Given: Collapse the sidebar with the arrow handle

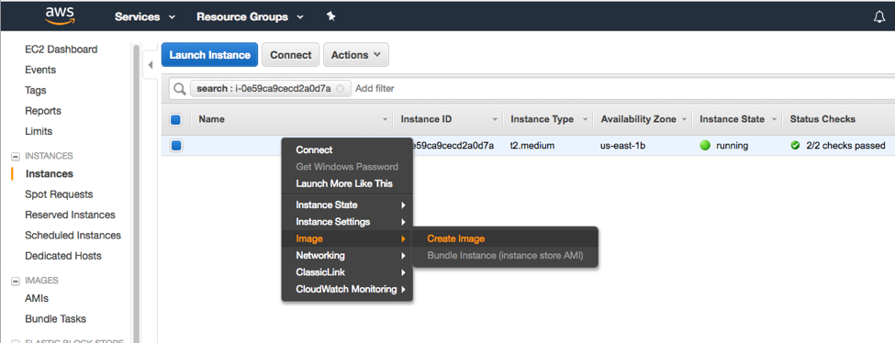Looking at the screenshot, I should (x=151, y=65).
